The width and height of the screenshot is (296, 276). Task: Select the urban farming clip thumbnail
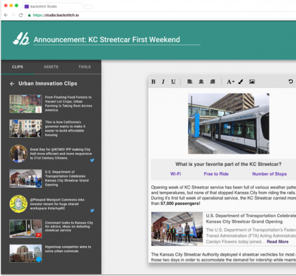pyautogui.click(x=25, y=104)
